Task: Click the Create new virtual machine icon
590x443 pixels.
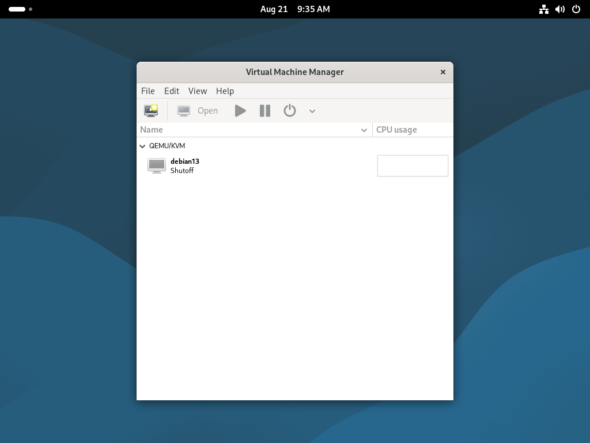Action: pyautogui.click(x=151, y=111)
